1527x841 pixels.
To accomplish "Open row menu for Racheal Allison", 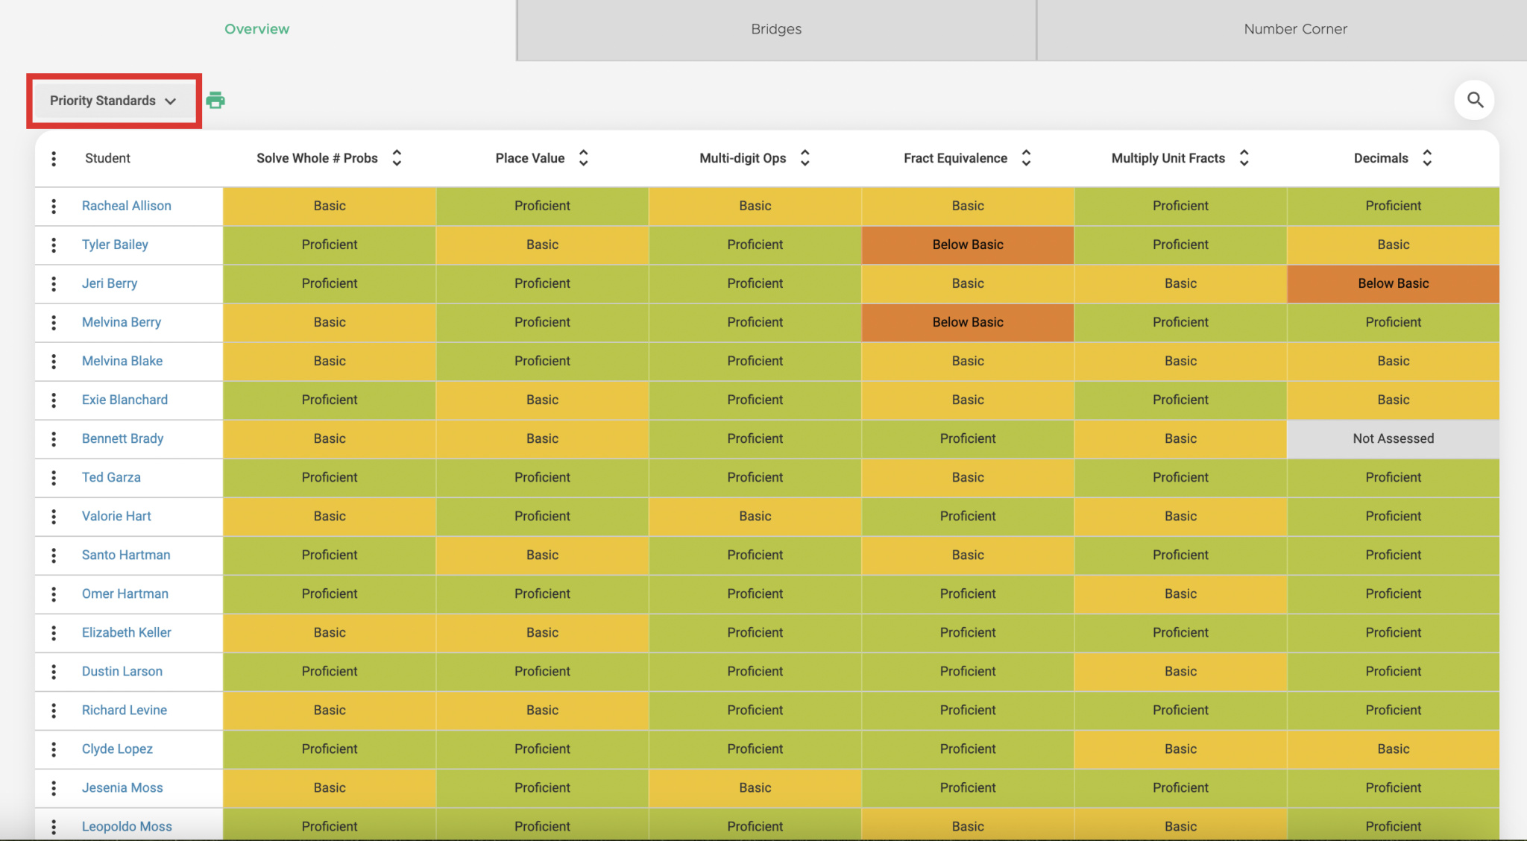I will click(54, 206).
